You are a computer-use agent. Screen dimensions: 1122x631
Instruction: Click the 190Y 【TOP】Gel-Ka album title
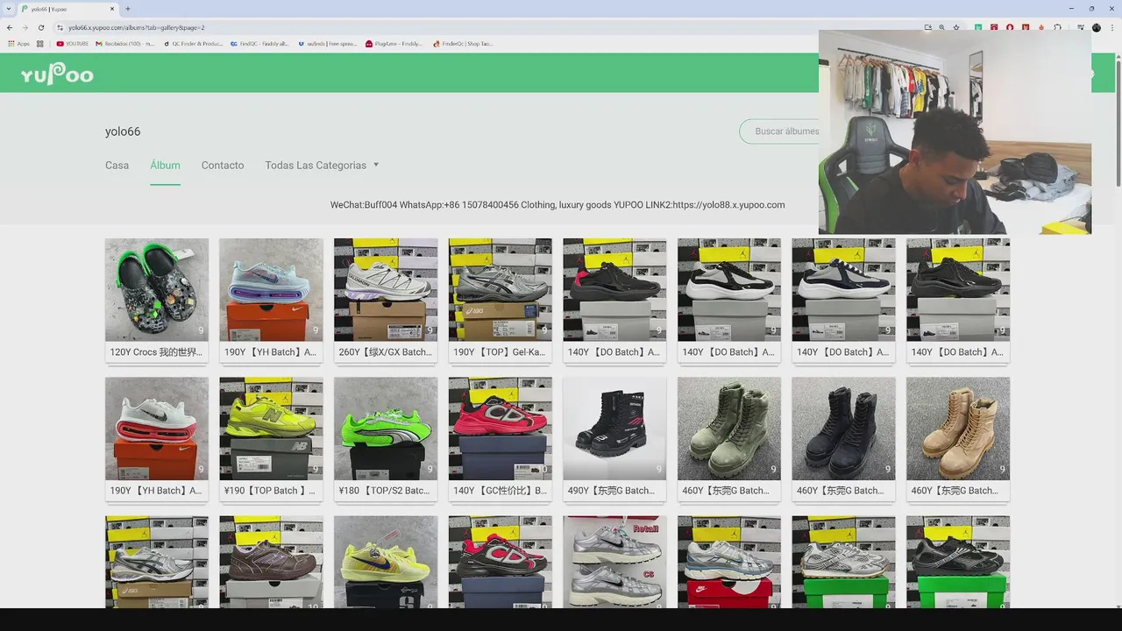[x=501, y=352]
